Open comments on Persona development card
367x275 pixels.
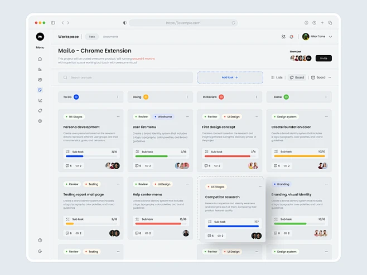(69, 166)
